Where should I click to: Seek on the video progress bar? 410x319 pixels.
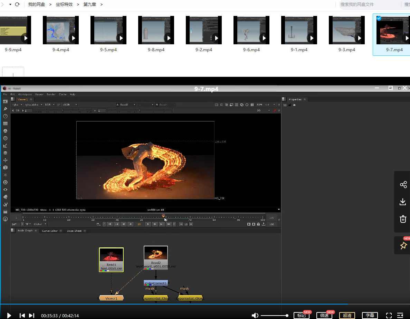[205, 304]
